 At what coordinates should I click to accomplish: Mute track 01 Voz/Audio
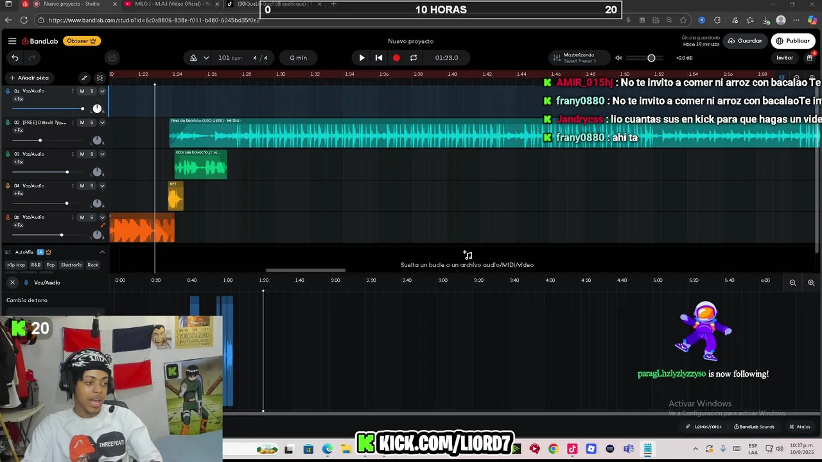tap(82, 91)
